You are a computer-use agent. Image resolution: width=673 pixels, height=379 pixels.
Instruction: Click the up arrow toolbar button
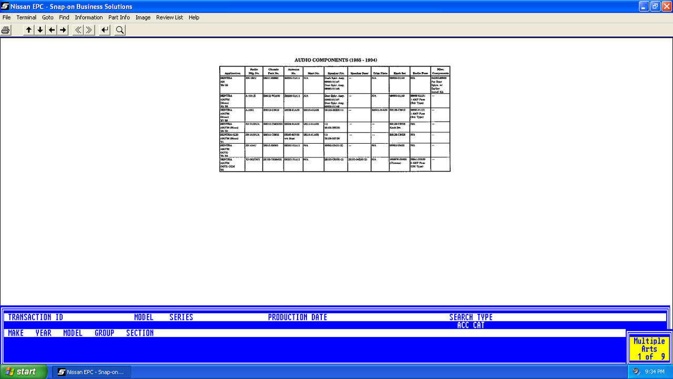pyautogui.click(x=28, y=30)
